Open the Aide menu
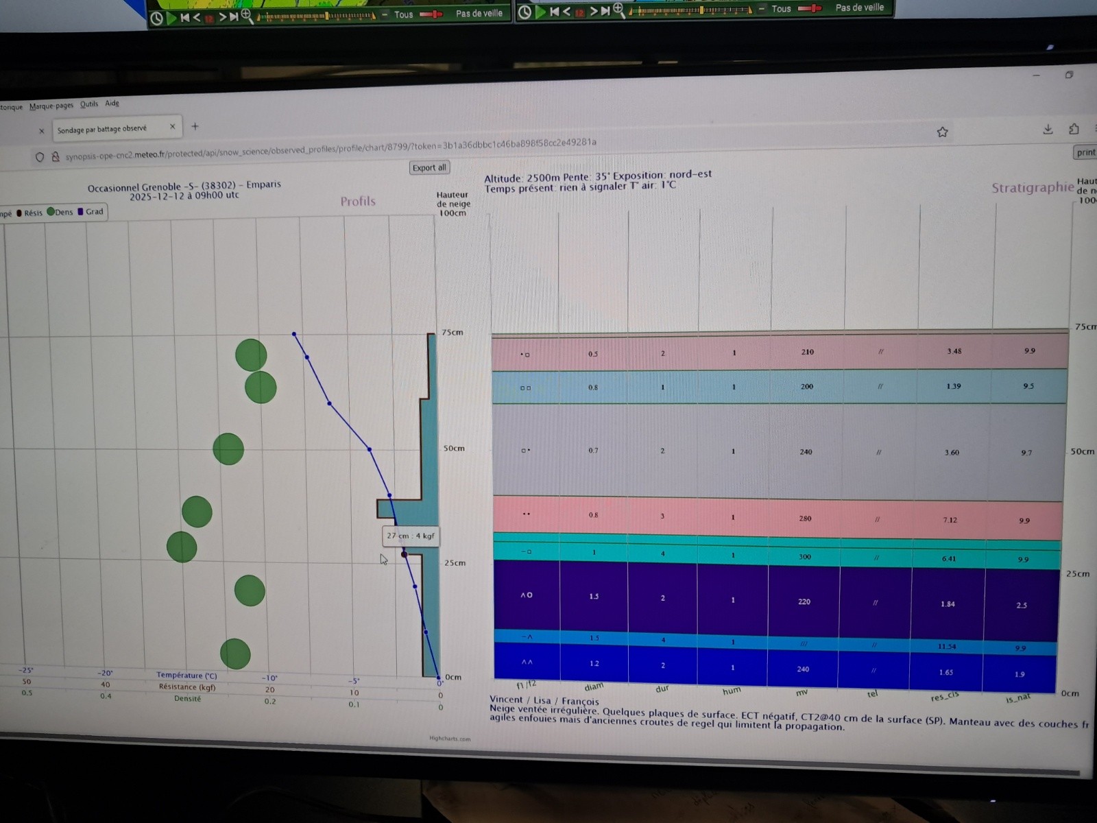The image size is (1097, 823). click(x=112, y=104)
